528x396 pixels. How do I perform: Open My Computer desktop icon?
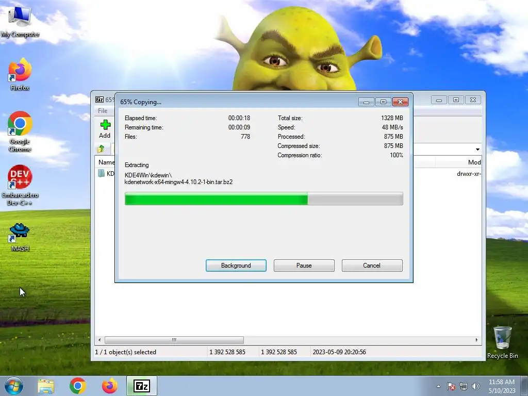(20, 21)
